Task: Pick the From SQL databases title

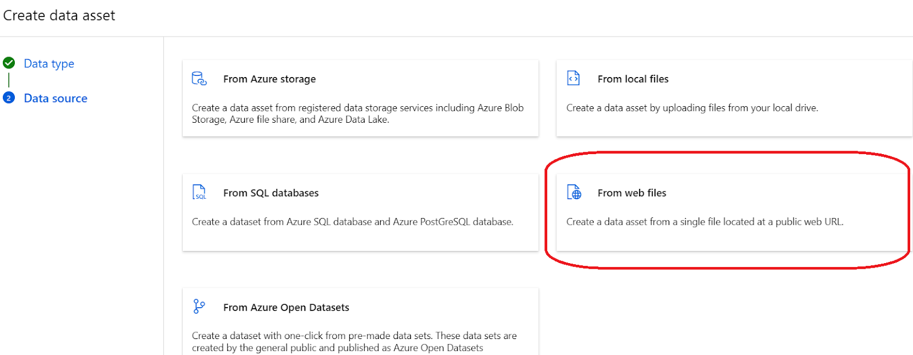Action: 270,193
